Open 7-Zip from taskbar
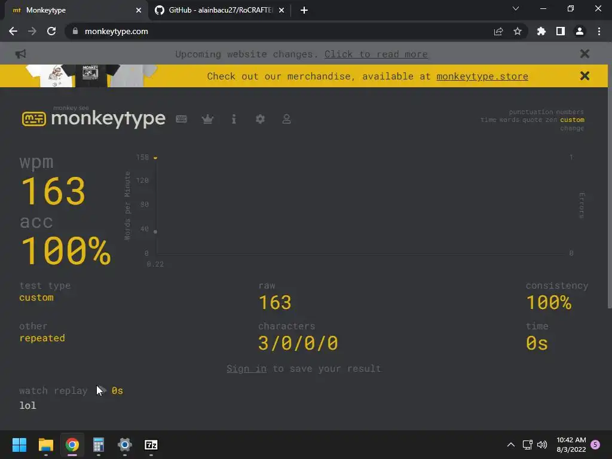This screenshot has height=459, width=612. (x=151, y=445)
